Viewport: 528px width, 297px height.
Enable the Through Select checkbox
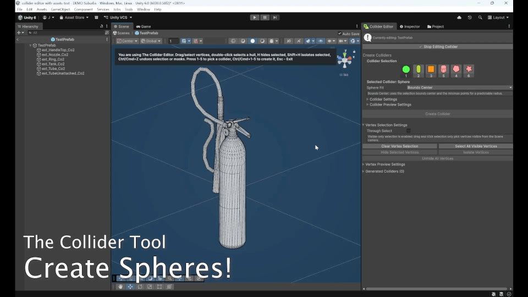pyautogui.click(x=408, y=131)
